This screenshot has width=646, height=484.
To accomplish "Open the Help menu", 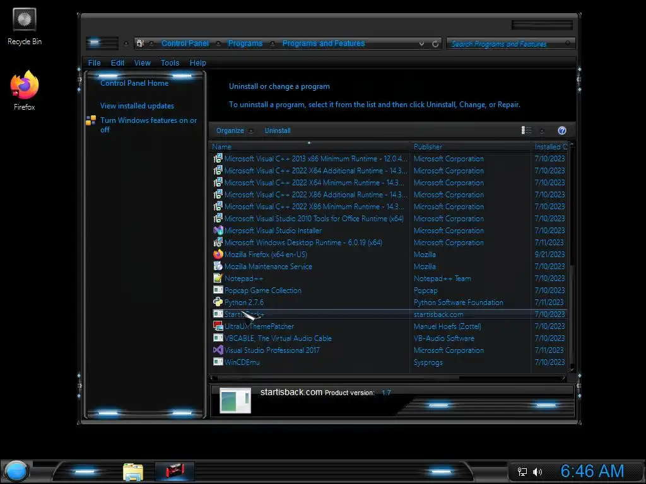I will tap(197, 62).
